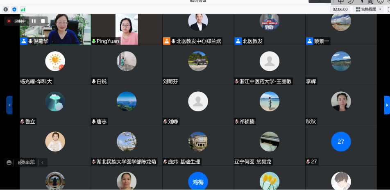390x190 pixels.
Task: Select 倪菊华's video tile
Action: (55, 29)
